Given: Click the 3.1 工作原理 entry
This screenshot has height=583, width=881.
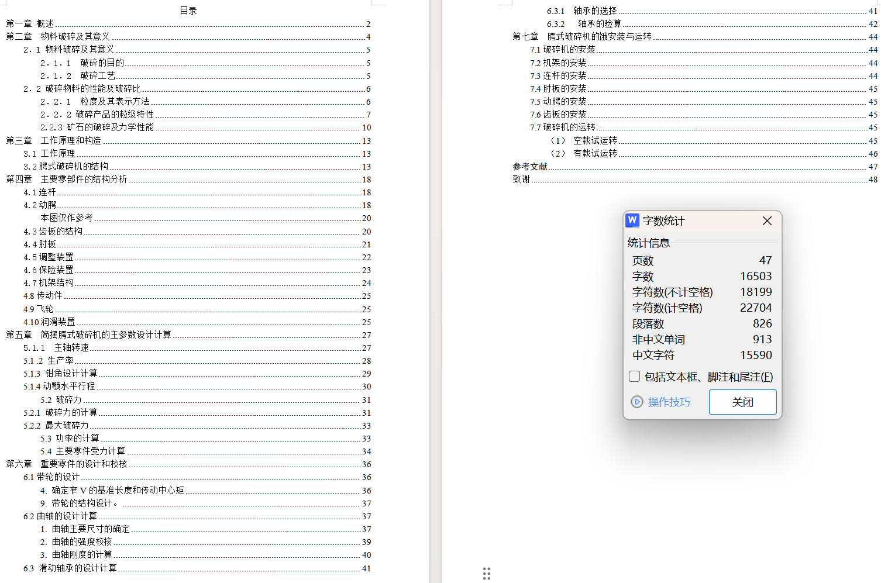Looking at the screenshot, I should 197,153.
